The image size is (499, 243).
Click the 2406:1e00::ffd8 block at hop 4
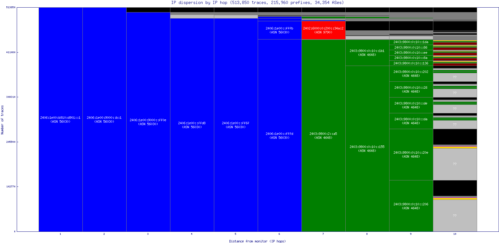192,125
